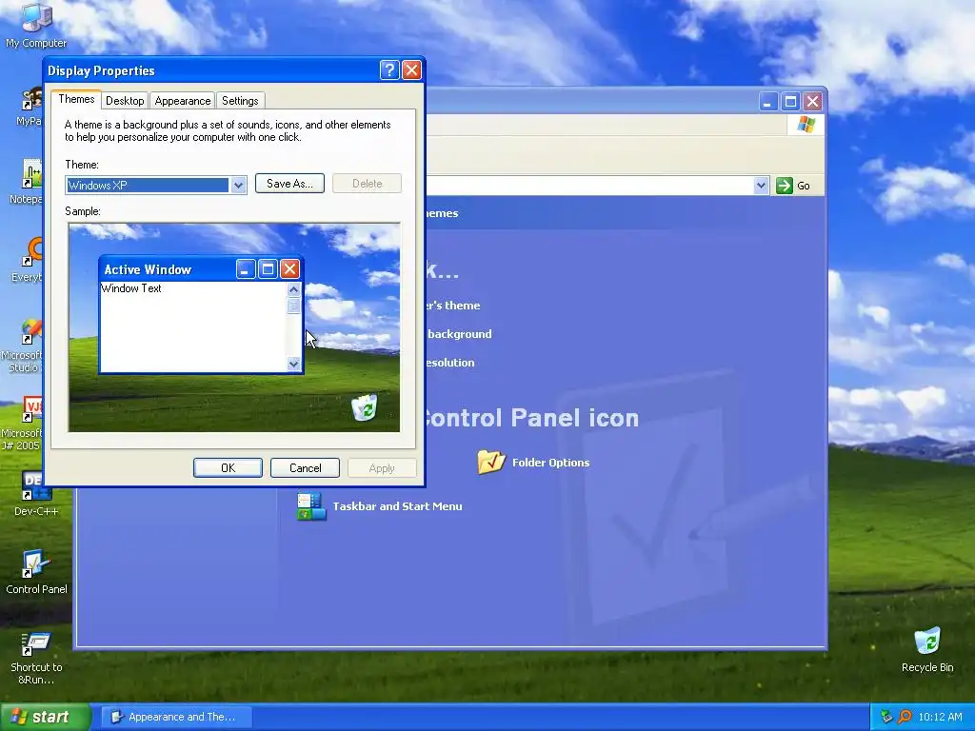Open the Folder Options link
Screen dimensions: 975x731
(x=550, y=463)
